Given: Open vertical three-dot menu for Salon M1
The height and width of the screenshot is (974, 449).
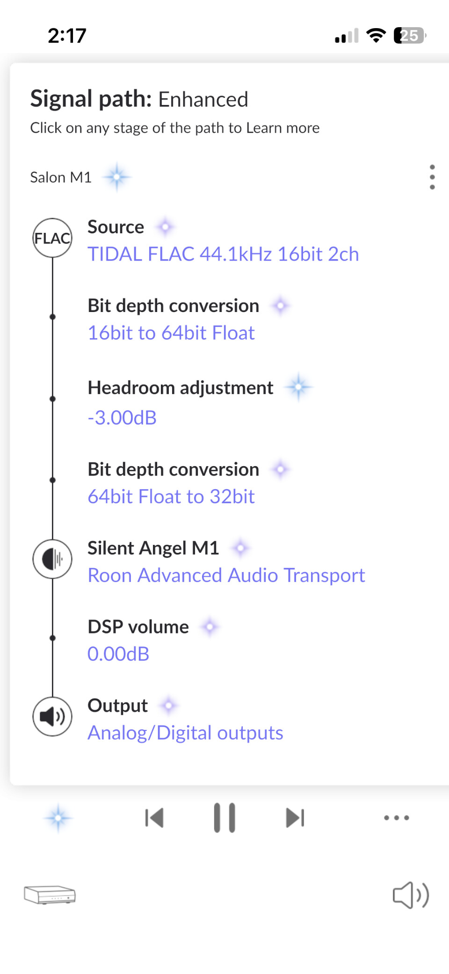Looking at the screenshot, I should tap(432, 177).
